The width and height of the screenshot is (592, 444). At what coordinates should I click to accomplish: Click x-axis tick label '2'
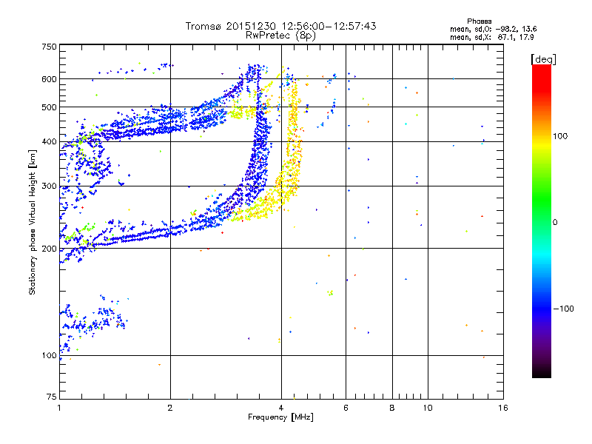(x=170, y=408)
